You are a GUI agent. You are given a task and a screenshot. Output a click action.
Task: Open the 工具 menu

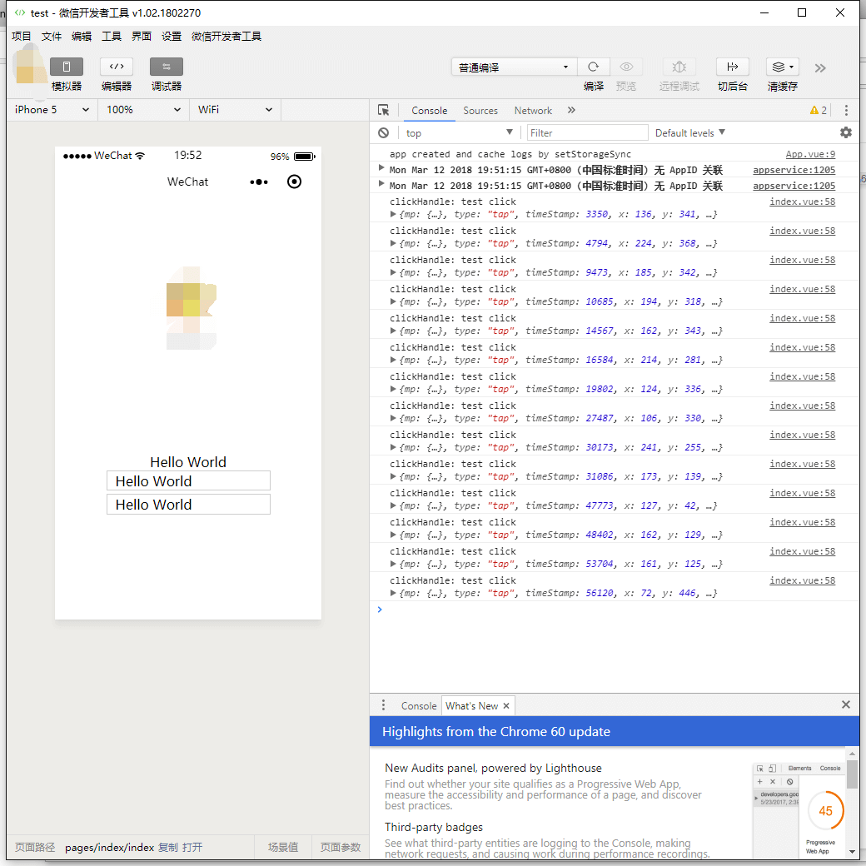111,37
